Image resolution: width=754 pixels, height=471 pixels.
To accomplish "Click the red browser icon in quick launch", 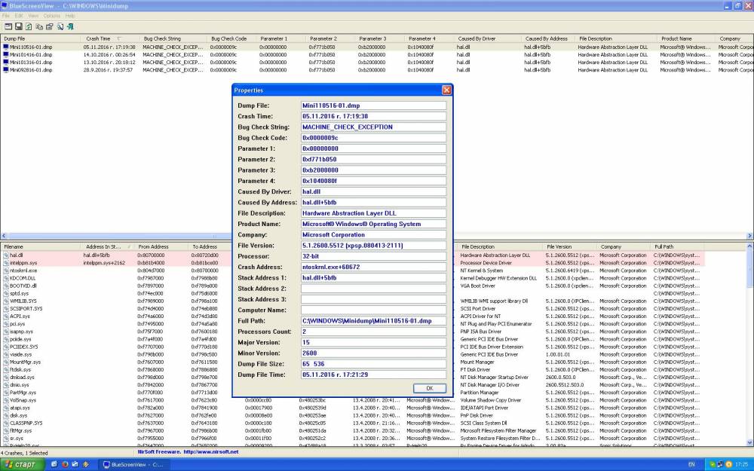I will pyautogui.click(x=65, y=464).
